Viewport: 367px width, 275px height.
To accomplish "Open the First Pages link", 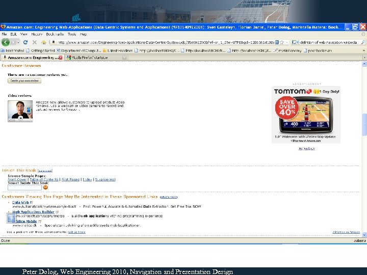I will (x=70, y=179).
